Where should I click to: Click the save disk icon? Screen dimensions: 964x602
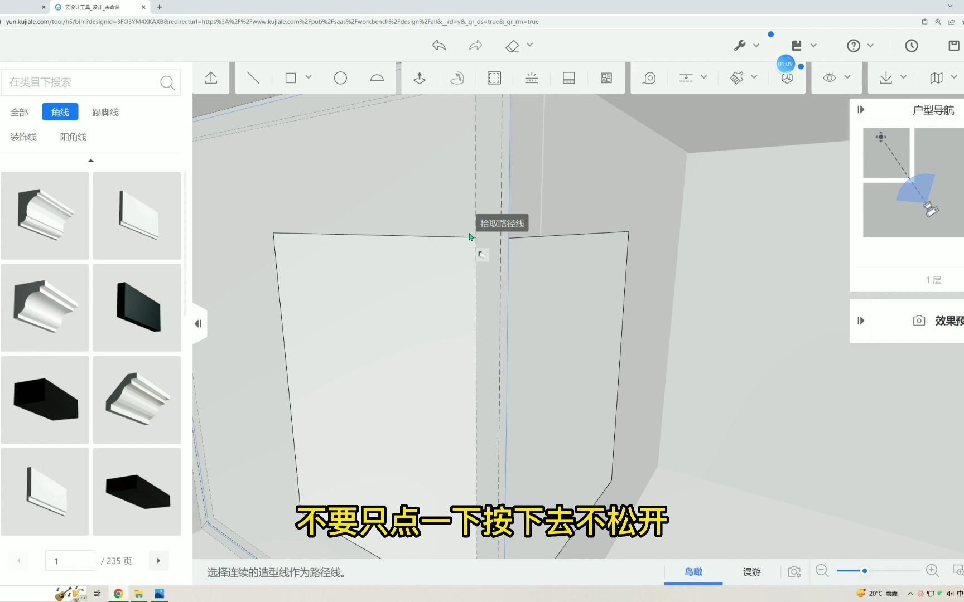point(797,46)
